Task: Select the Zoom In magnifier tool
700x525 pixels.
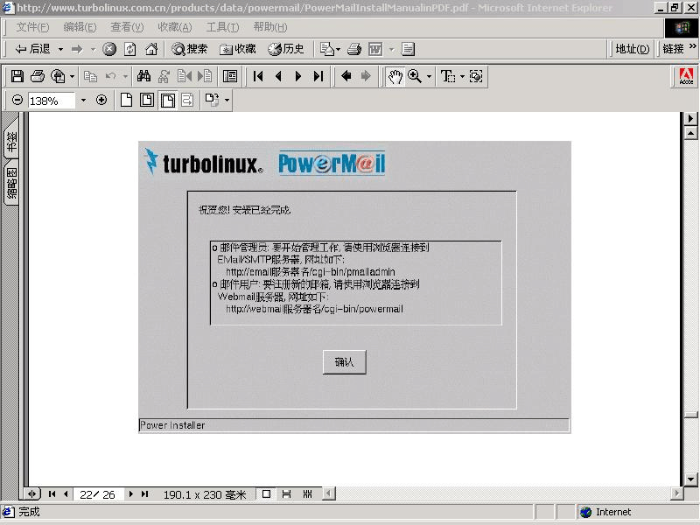Action: click(415, 76)
